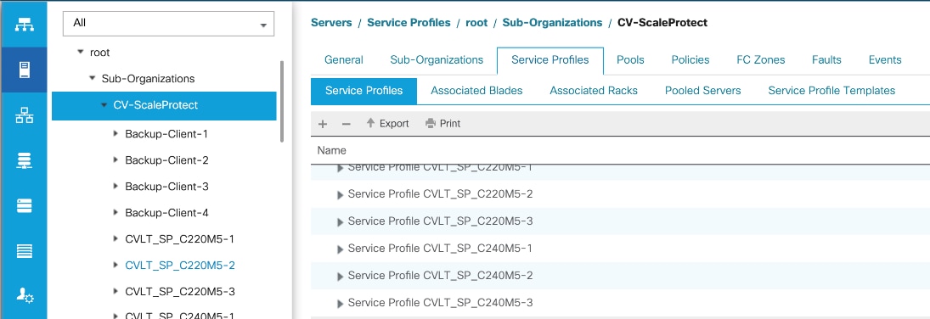Select Service Profile CVLT_SP_C220M5-2 row text
Viewport: 930px width, 319px height.
coord(440,194)
